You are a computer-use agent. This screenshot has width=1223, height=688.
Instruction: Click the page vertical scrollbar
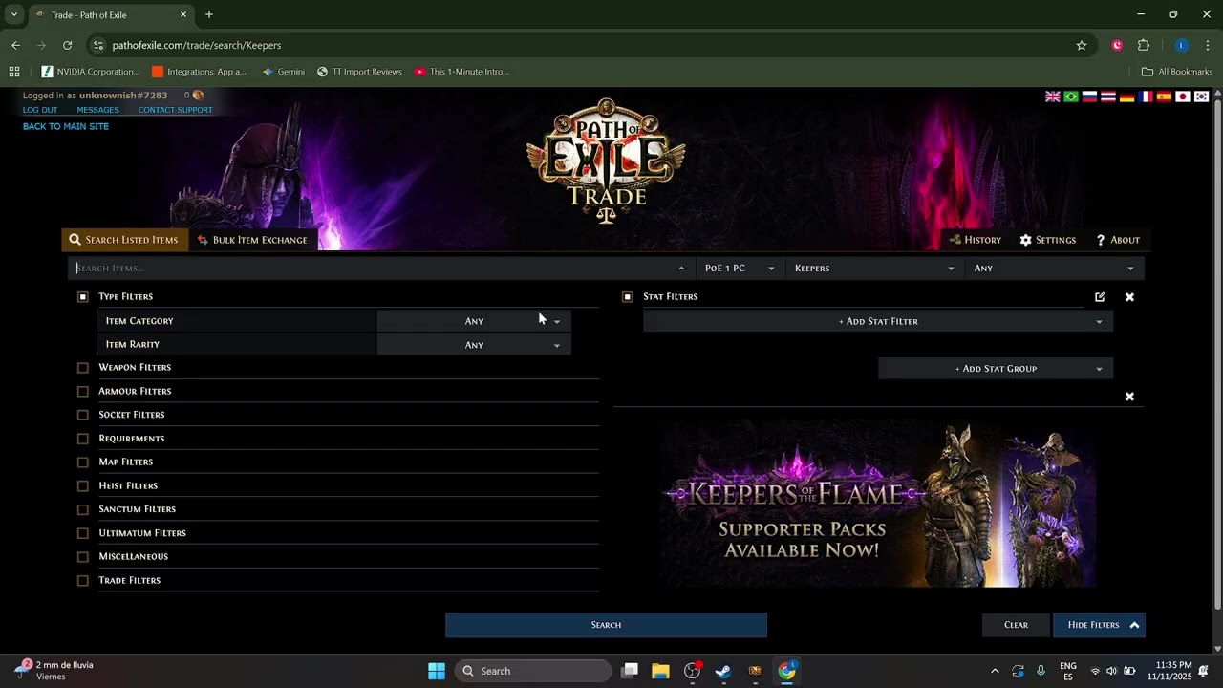pyautogui.click(x=1217, y=354)
